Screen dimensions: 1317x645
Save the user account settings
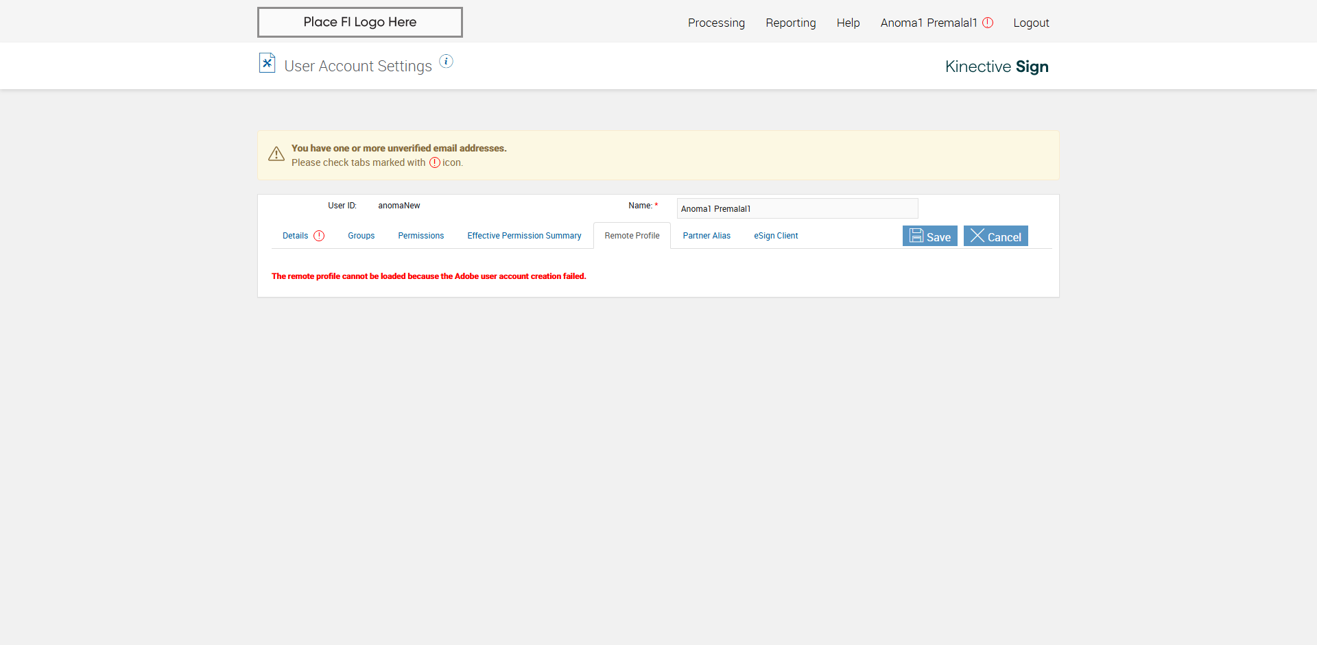[x=929, y=236]
